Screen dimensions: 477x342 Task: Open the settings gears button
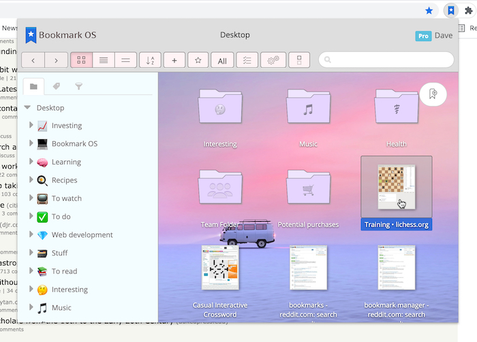[x=273, y=60]
